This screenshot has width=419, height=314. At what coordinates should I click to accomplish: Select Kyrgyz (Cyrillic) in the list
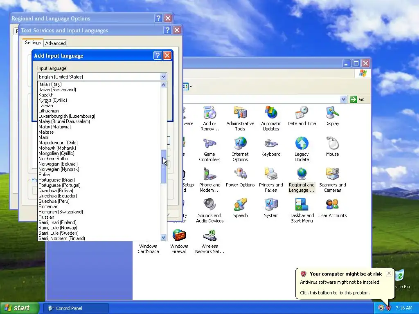[x=99, y=100]
